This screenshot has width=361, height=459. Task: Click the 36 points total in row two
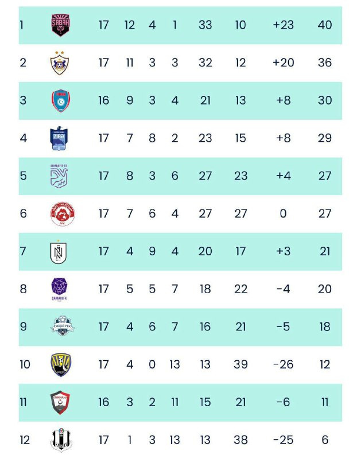[x=325, y=63]
